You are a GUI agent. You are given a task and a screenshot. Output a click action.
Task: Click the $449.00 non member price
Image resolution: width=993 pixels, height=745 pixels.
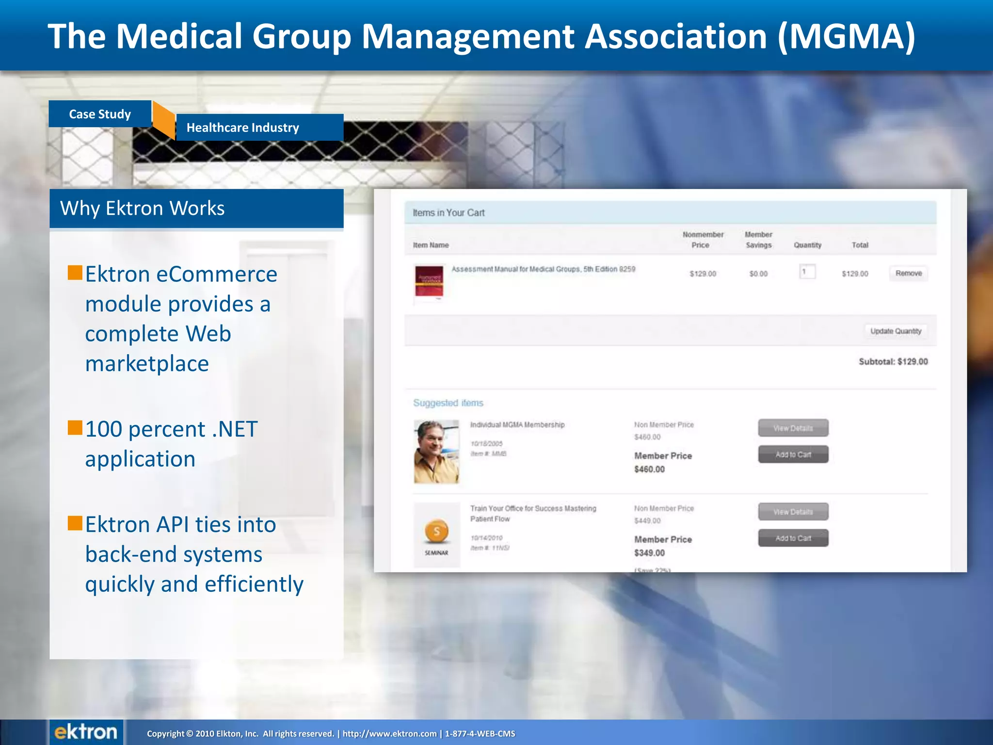pyautogui.click(x=647, y=521)
